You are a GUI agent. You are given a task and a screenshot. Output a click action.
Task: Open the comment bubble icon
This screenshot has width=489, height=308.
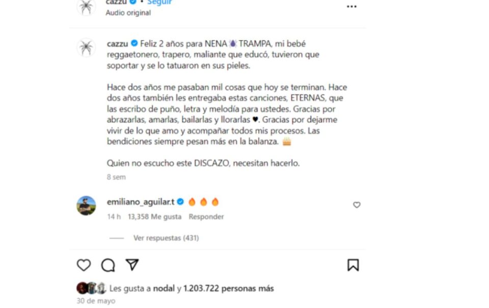tap(108, 265)
